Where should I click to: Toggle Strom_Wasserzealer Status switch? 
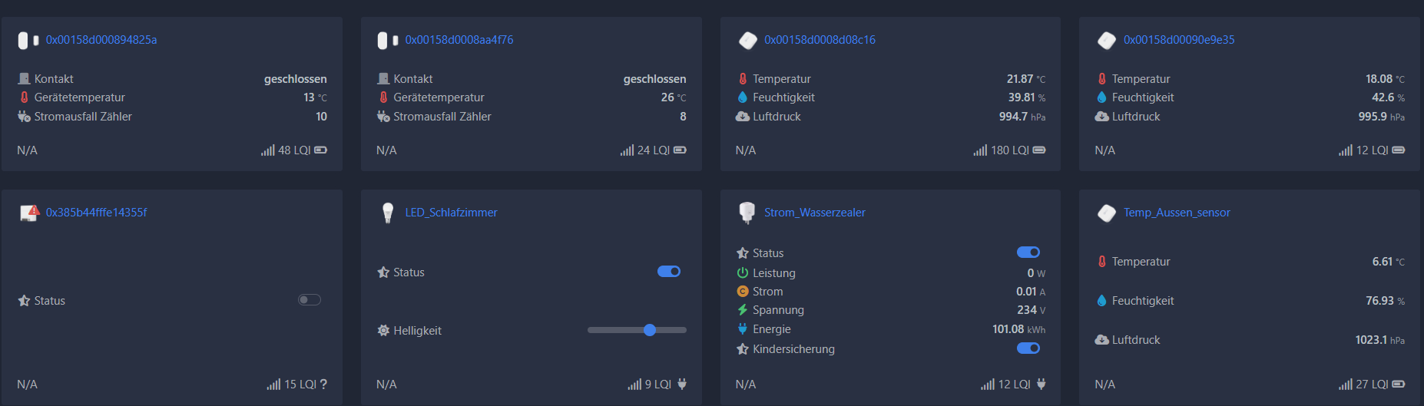[1028, 253]
